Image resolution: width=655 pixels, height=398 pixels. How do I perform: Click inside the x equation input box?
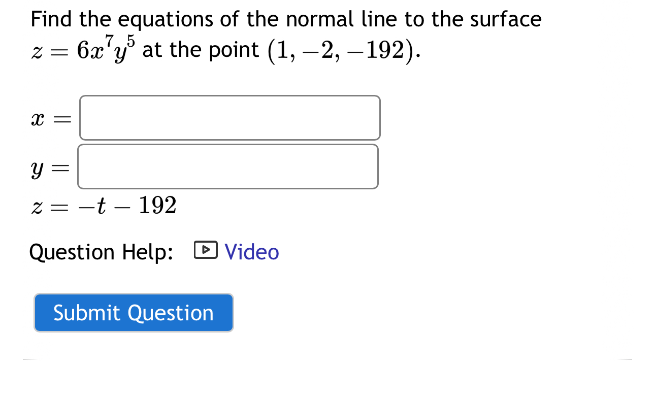tap(229, 118)
